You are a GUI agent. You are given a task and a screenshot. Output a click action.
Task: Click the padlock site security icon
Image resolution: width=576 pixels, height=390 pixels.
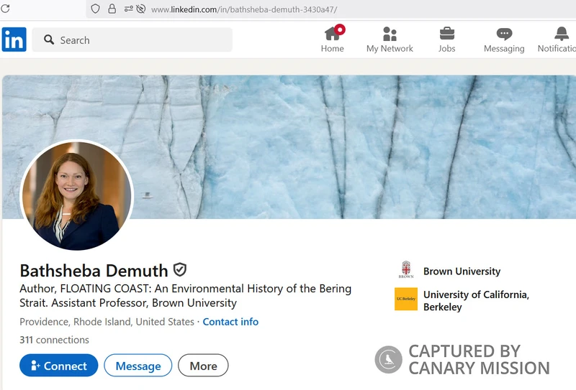coord(112,9)
